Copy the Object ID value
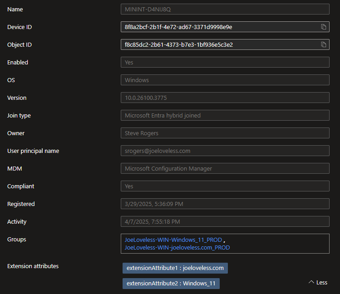 pyautogui.click(x=324, y=44)
